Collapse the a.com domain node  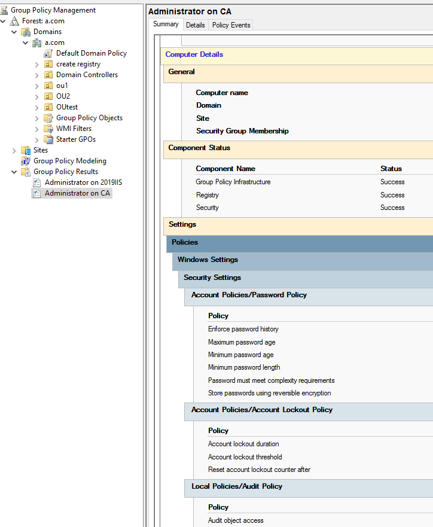point(26,42)
